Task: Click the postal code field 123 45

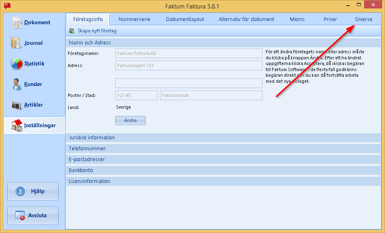Action: (136, 95)
